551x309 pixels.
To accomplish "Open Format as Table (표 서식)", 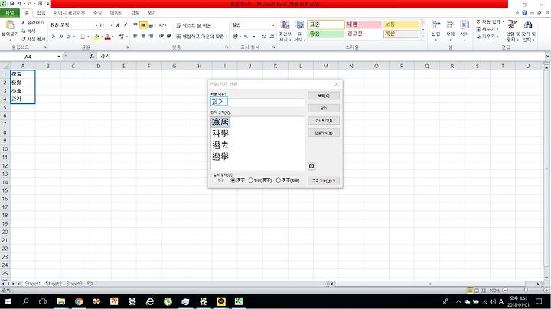I will [299, 31].
